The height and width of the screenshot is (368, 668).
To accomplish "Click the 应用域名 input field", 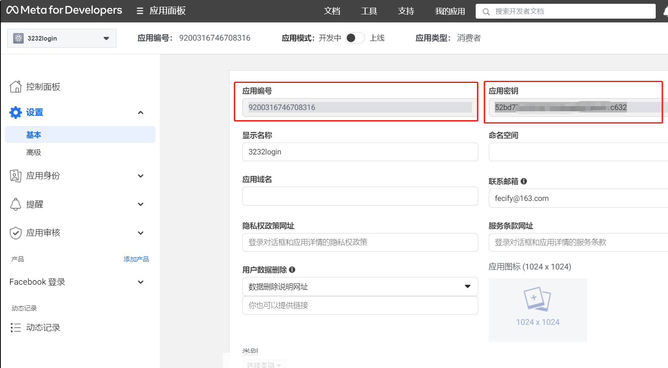I will [x=360, y=196].
